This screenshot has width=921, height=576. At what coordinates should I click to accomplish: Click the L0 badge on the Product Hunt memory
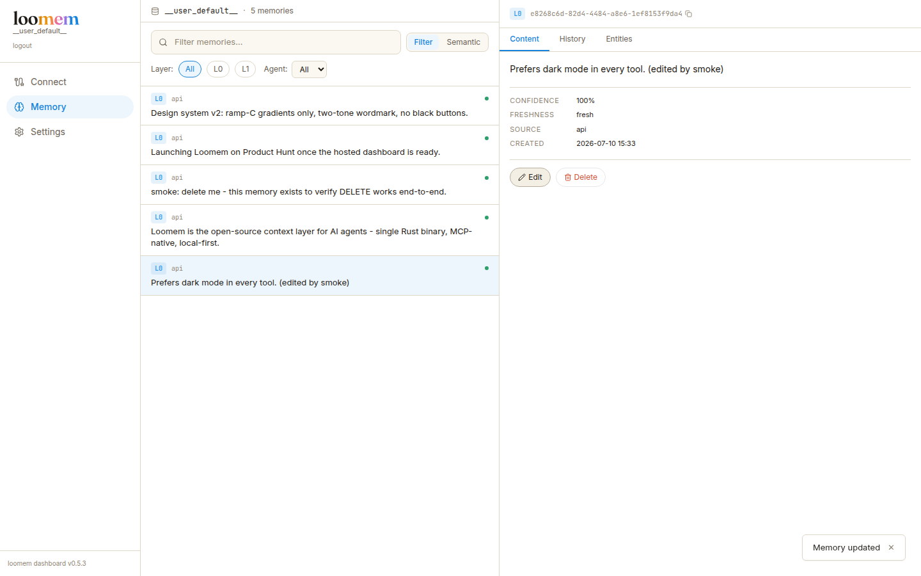[159, 138]
